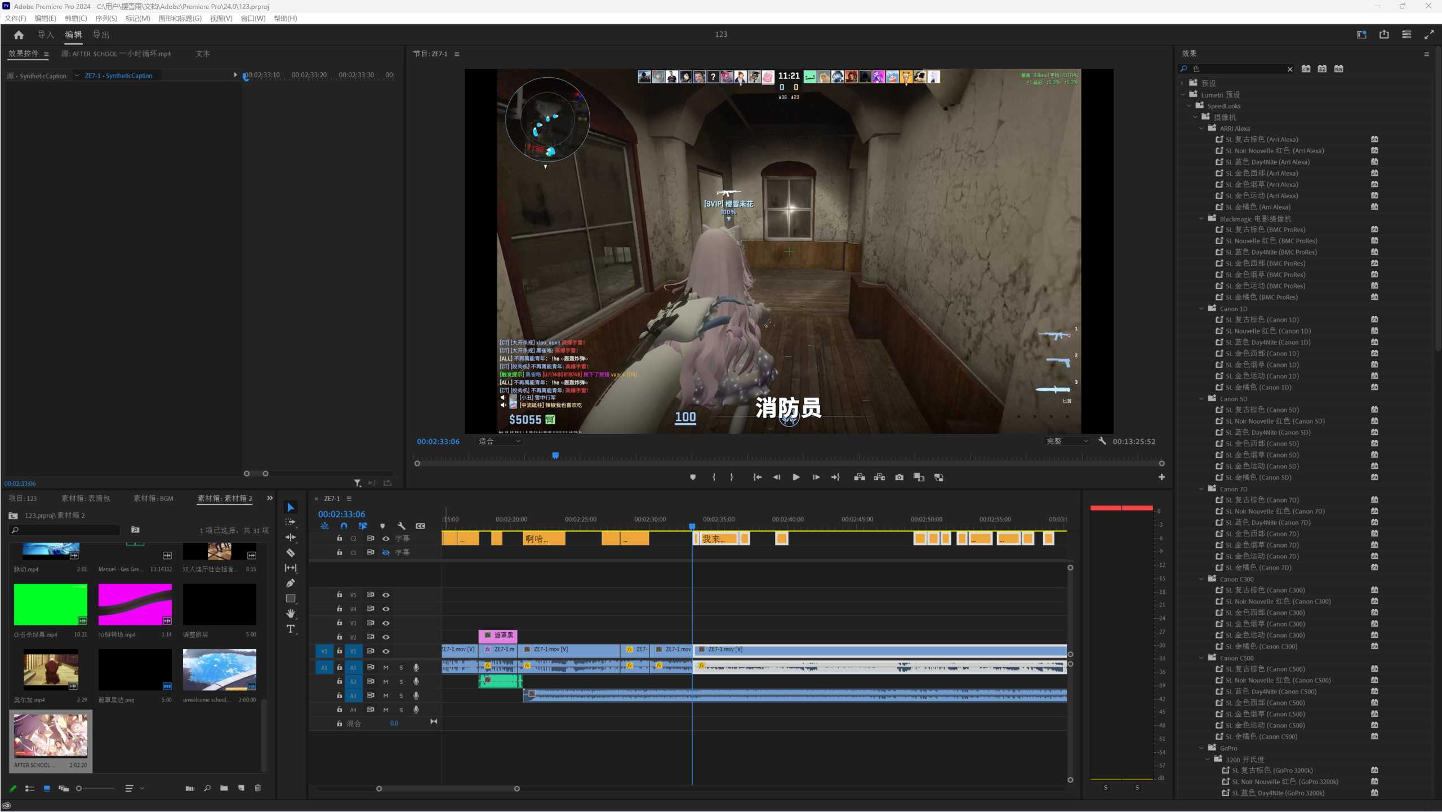Switch to the 文本 panel tab
This screenshot has height=812, width=1442.
pyautogui.click(x=203, y=54)
